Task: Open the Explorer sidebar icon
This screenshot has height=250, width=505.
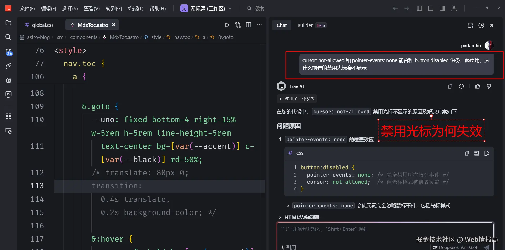Action: click(8, 23)
